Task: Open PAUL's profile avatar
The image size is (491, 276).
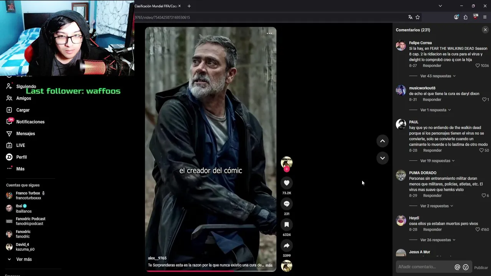Action: point(401,125)
